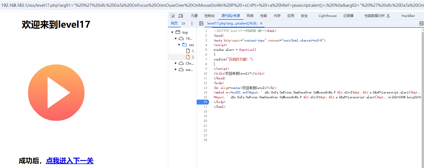Open the HackBar tab
The image size is (424, 168).
coord(408,16)
